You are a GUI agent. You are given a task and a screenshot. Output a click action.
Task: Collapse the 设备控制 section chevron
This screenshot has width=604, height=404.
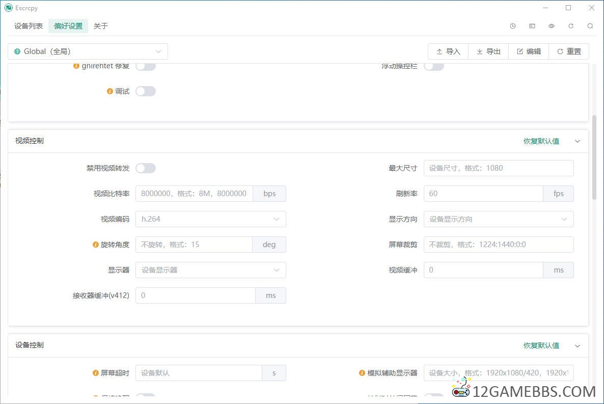point(578,346)
